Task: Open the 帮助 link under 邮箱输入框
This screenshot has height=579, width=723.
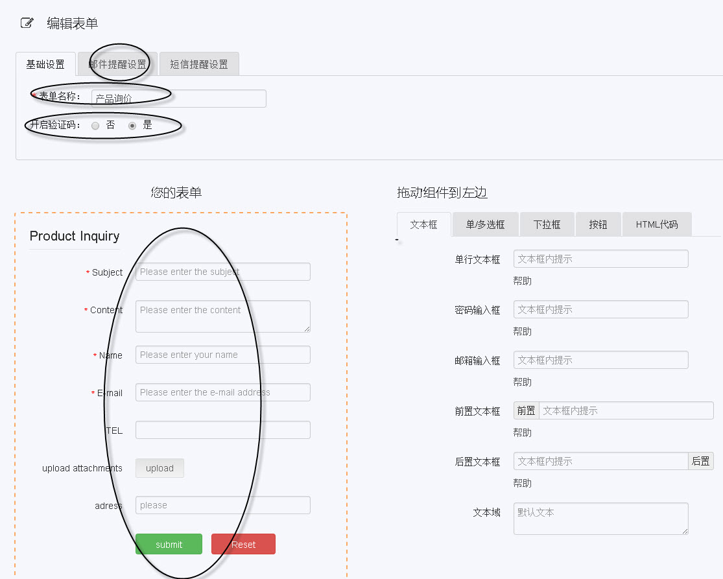Action: (x=521, y=382)
